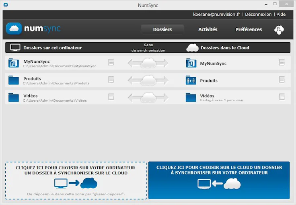This screenshot has width=296, height=205.
Task: Click the local Produits folder icon
Action: click(14, 80)
